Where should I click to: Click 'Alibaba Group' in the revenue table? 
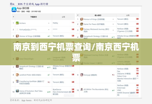[126, 37]
